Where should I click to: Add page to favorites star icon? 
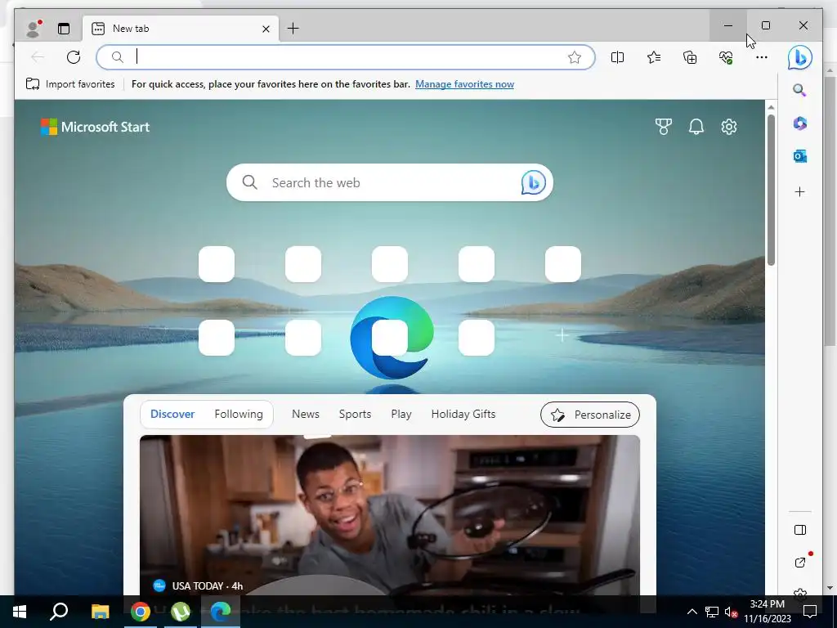(575, 57)
